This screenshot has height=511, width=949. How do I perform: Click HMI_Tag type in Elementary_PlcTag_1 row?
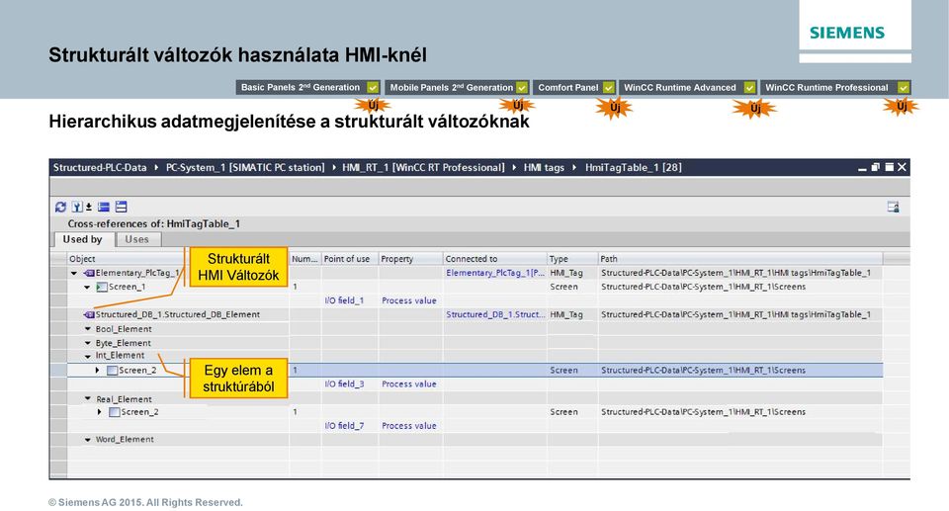point(566,273)
